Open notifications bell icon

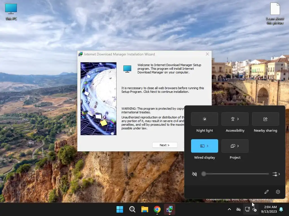coord(281,209)
